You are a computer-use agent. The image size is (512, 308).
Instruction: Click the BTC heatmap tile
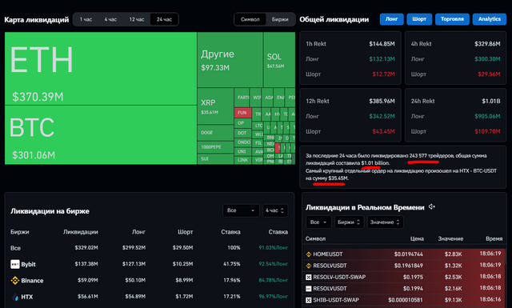pos(101,135)
